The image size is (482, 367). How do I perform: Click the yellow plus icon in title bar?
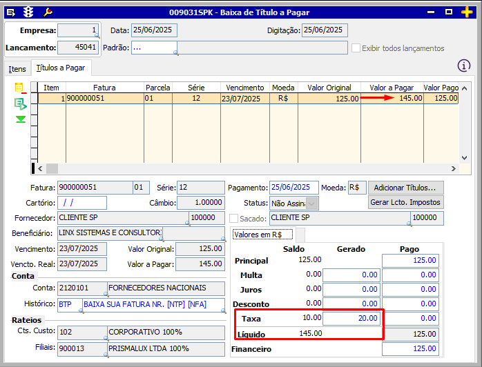[467, 12]
